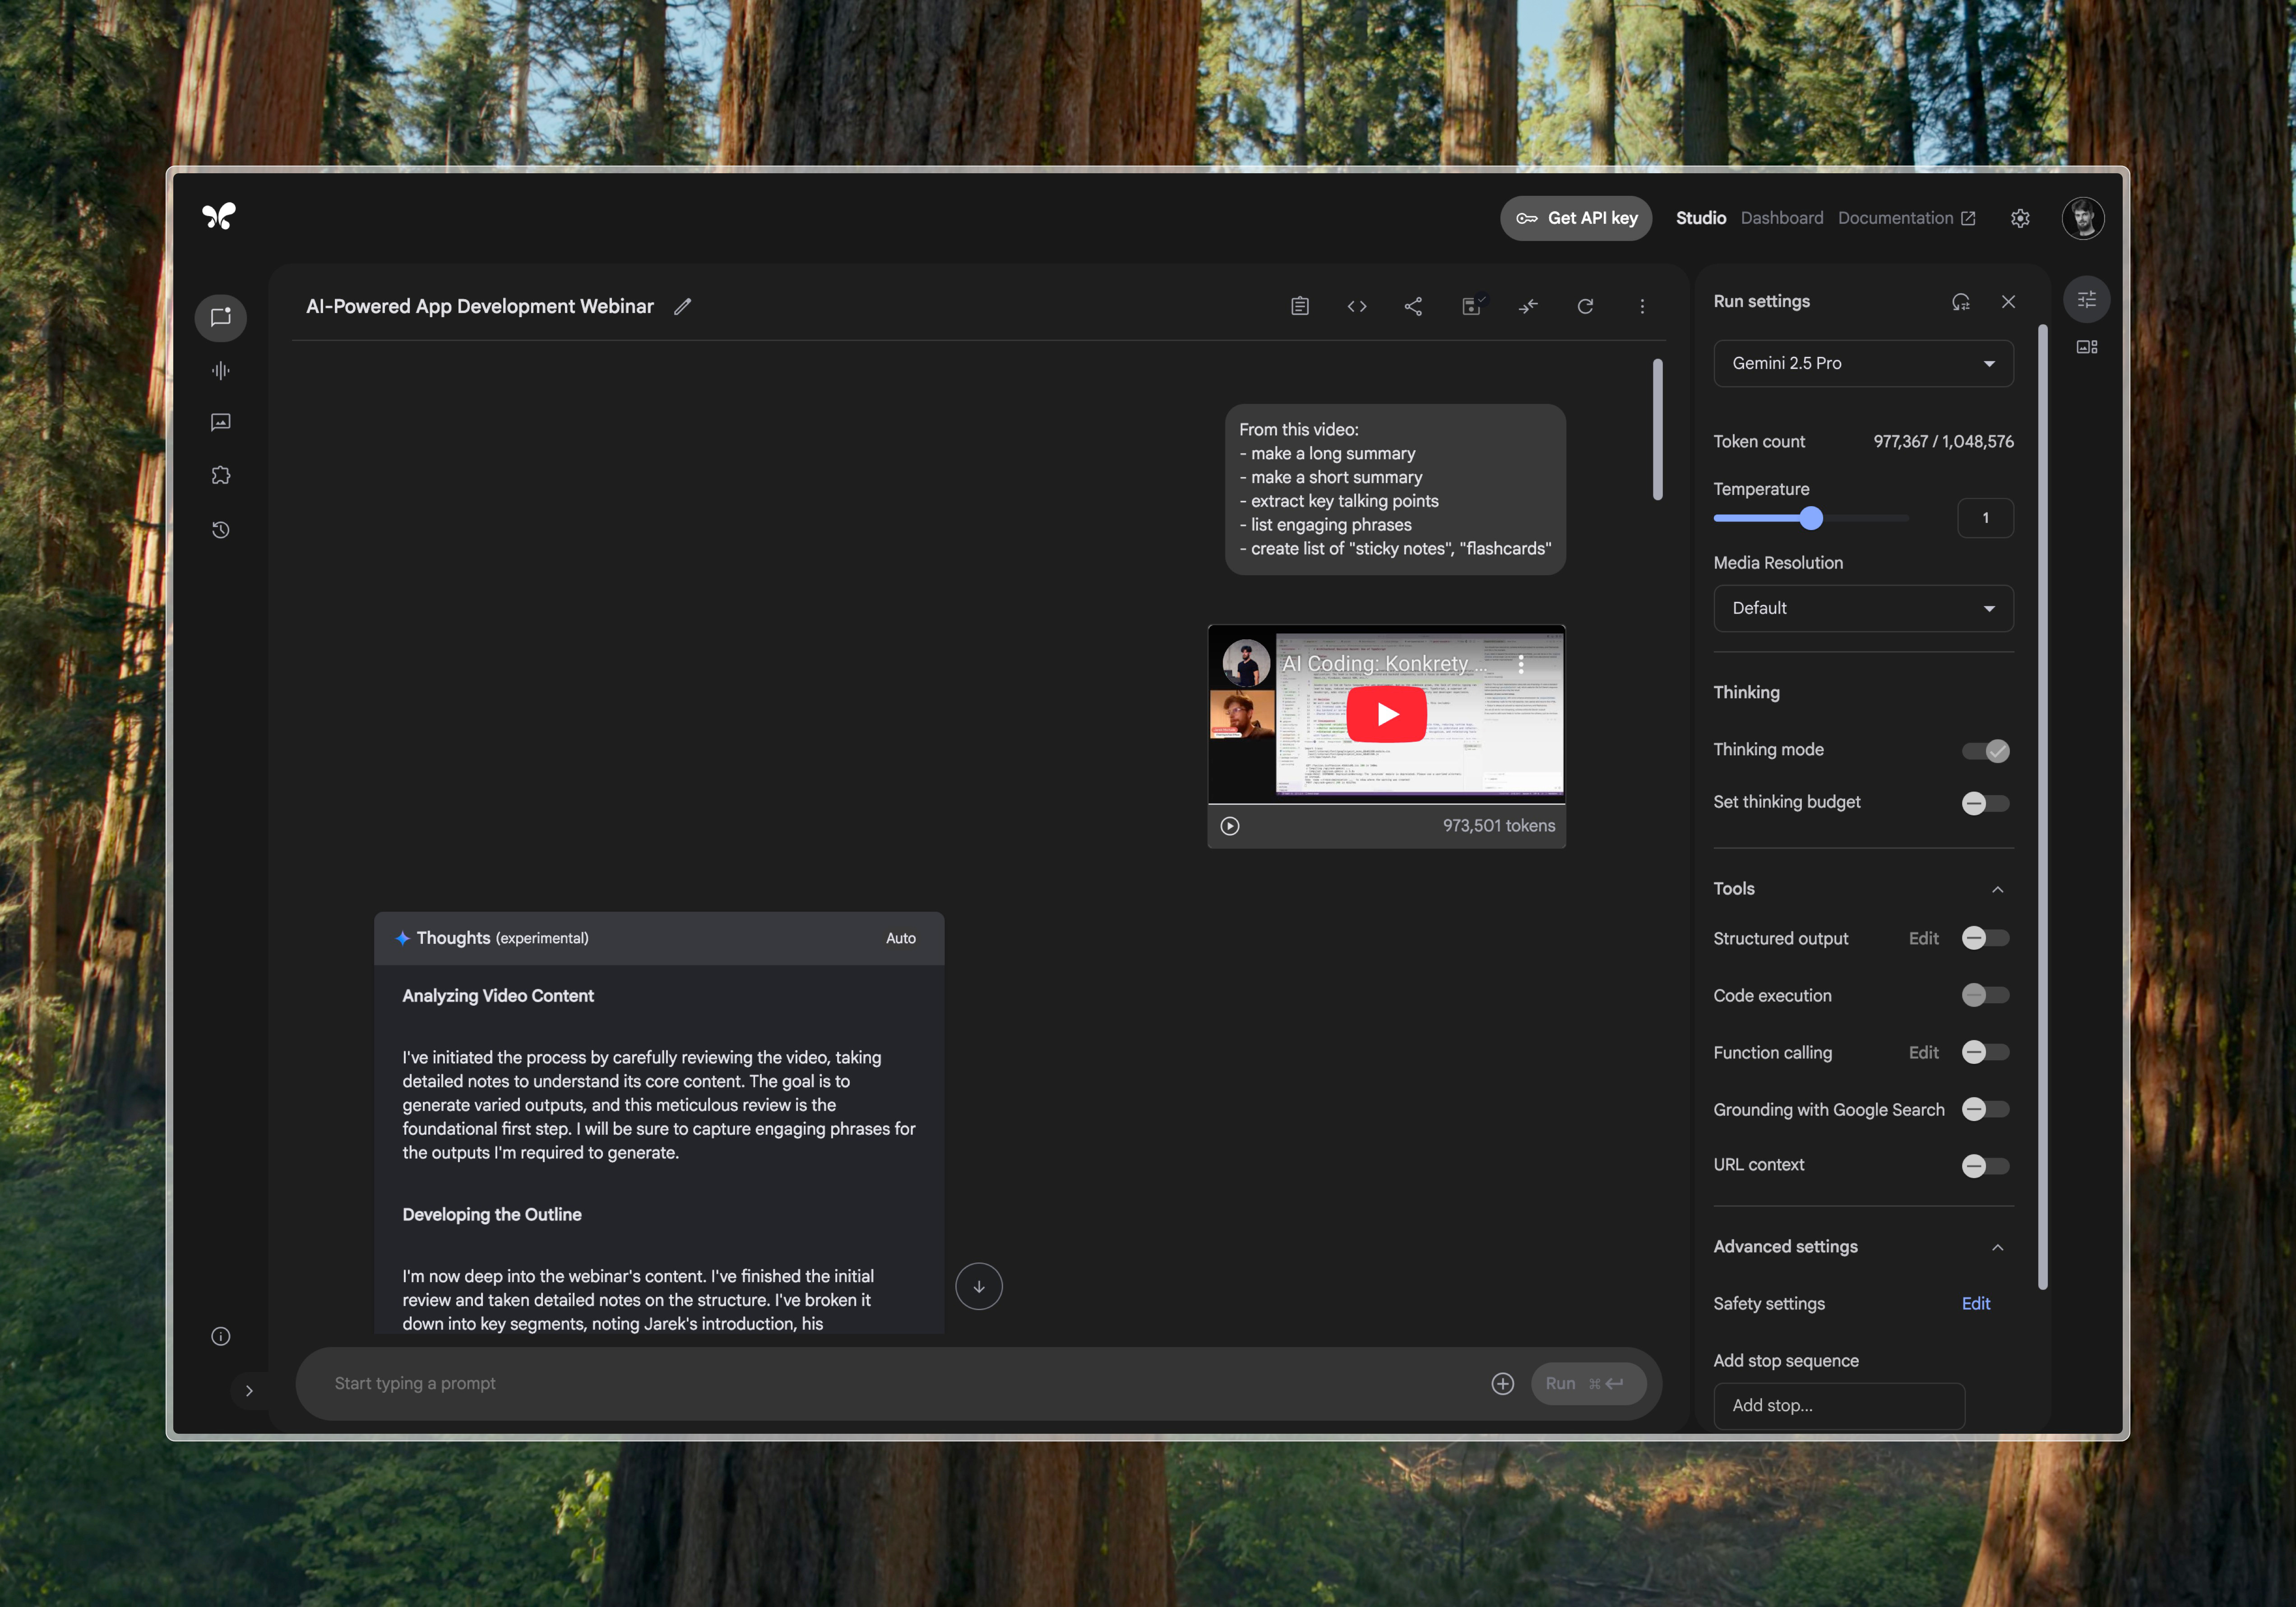Click the Get API key button

click(1576, 218)
